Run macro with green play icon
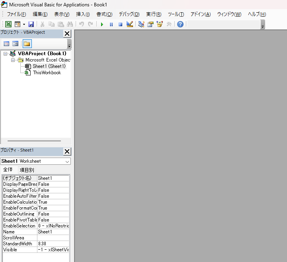 (x=102, y=24)
